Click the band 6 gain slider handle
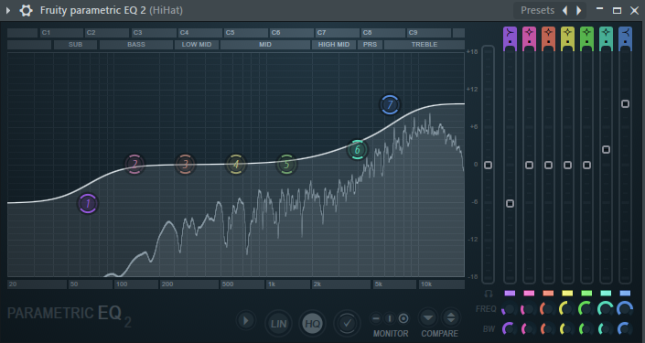The height and width of the screenshot is (343, 645). pos(606,150)
